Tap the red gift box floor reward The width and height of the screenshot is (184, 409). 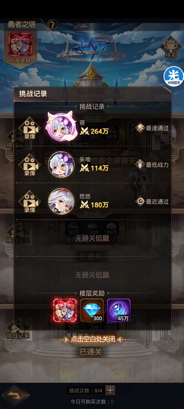(65, 310)
